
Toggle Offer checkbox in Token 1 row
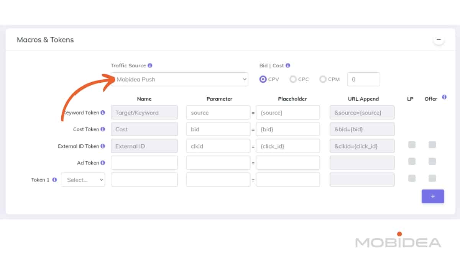point(432,178)
